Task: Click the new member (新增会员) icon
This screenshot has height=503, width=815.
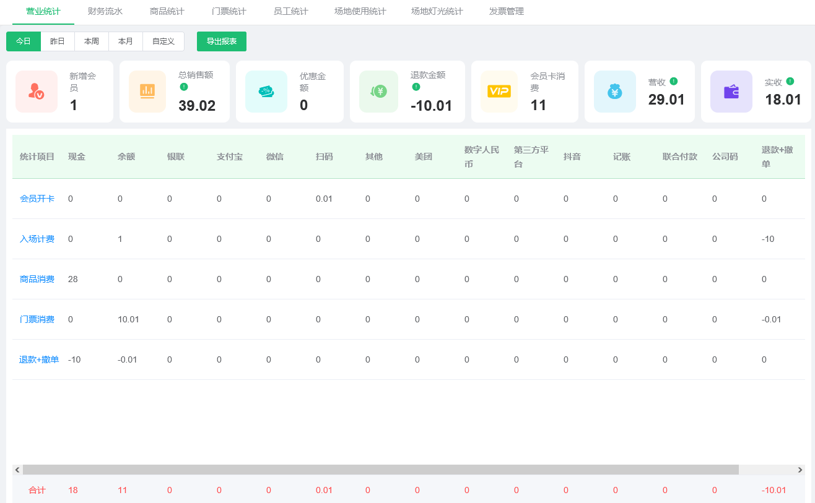Action: pos(37,92)
